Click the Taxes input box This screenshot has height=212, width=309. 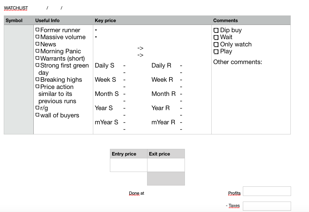click(267, 206)
